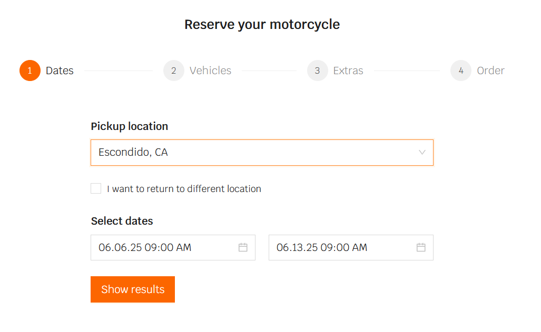This screenshot has width=541, height=332.
Task: Click the step 3 number circle
Action: click(318, 71)
